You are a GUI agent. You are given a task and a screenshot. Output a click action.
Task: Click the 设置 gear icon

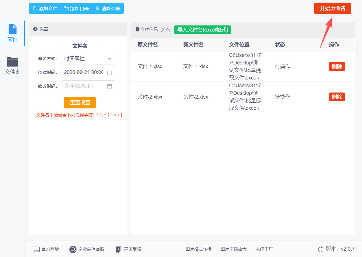(35, 29)
